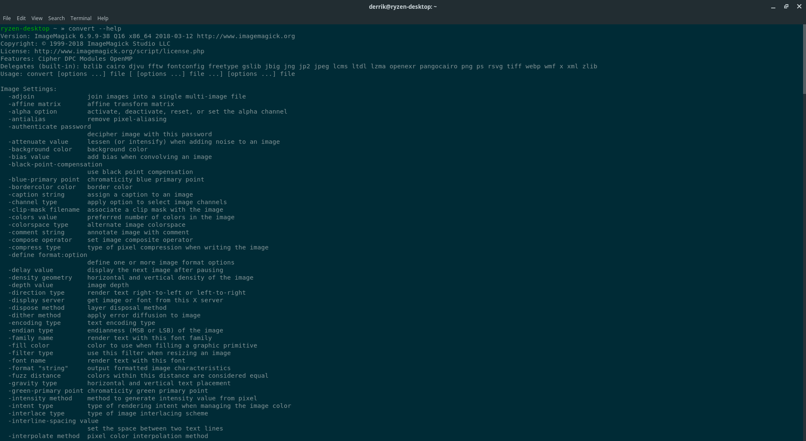806x441 pixels.
Task: Click the green ryzen-desktop prompt text
Action: click(x=25, y=29)
